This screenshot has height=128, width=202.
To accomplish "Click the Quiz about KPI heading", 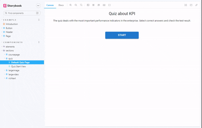I will [x=122, y=14].
